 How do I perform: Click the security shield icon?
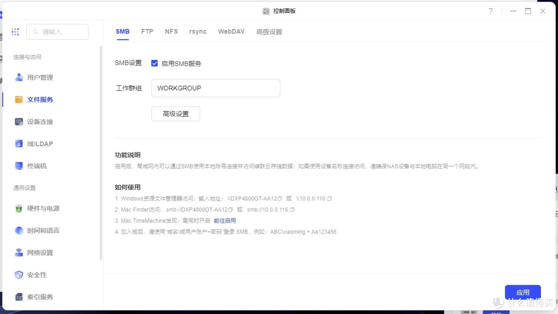[19, 275]
